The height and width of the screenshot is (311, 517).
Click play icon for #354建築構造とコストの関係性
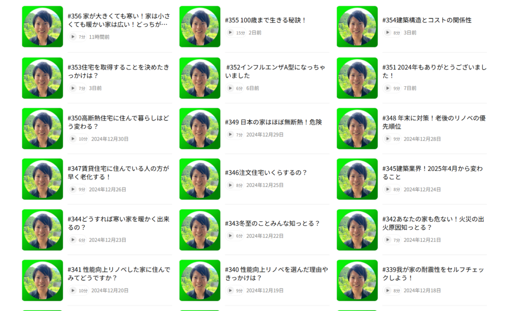point(387,33)
